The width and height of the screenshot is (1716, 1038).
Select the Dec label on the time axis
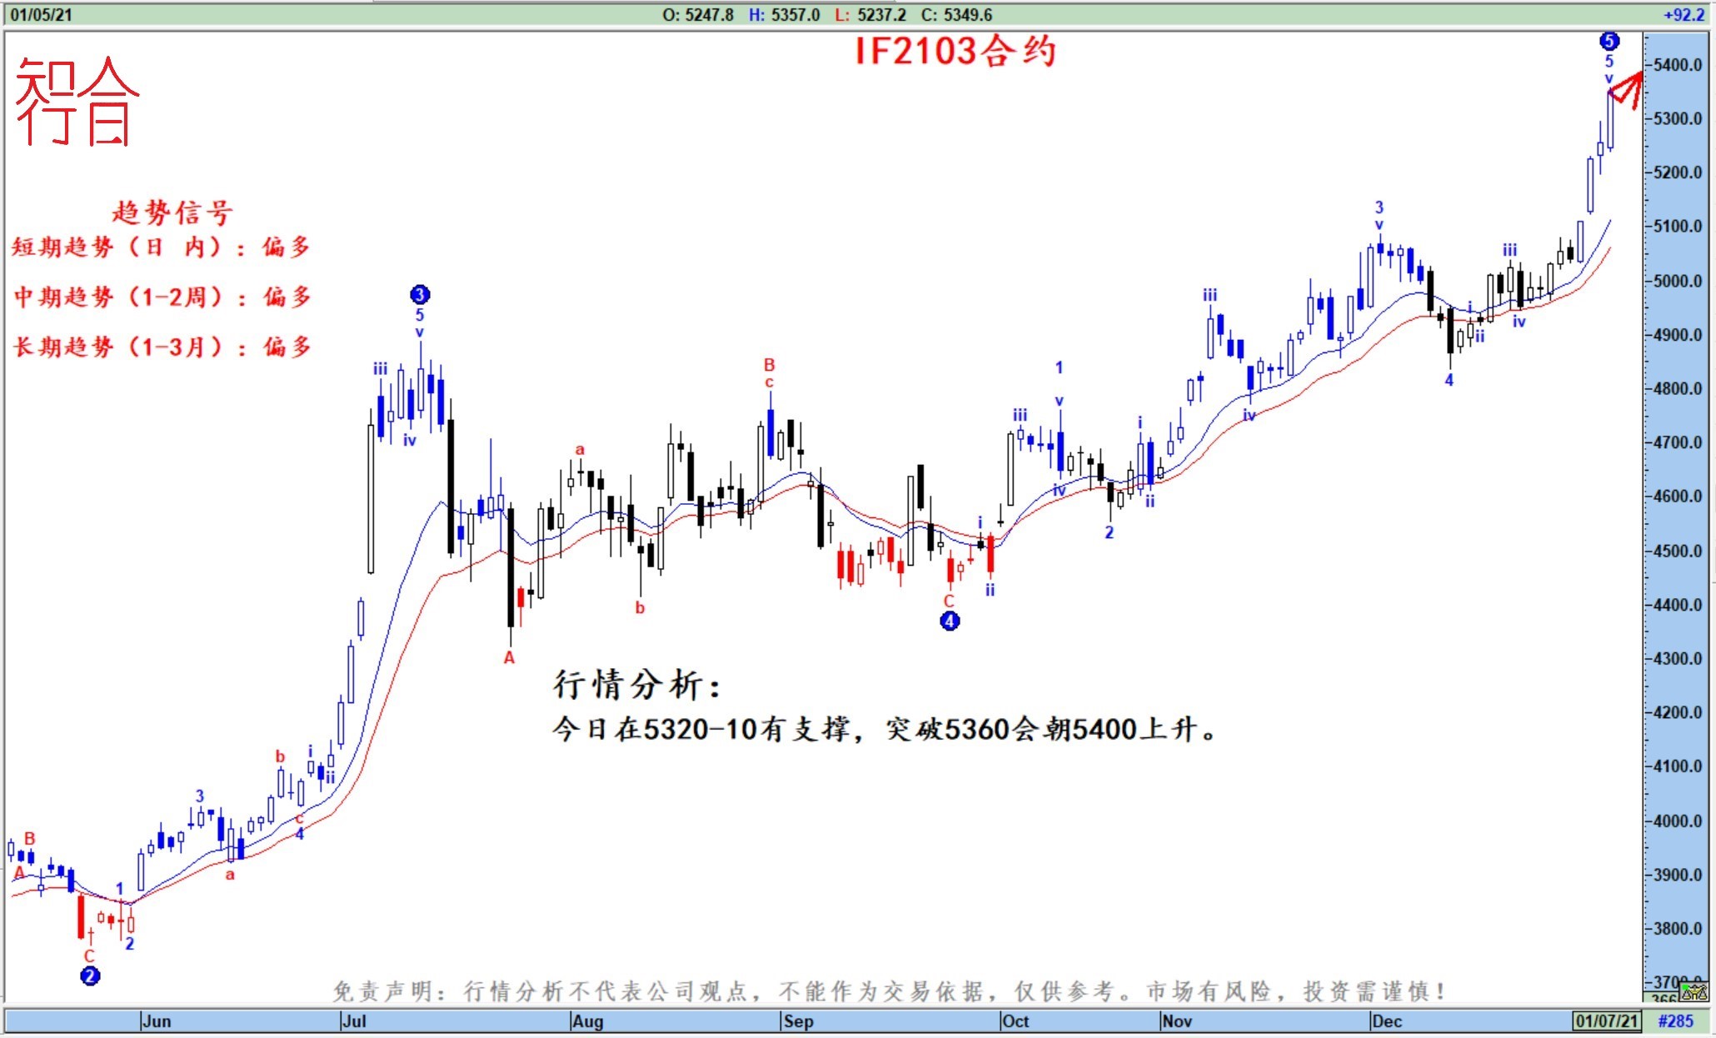tap(1387, 1021)
